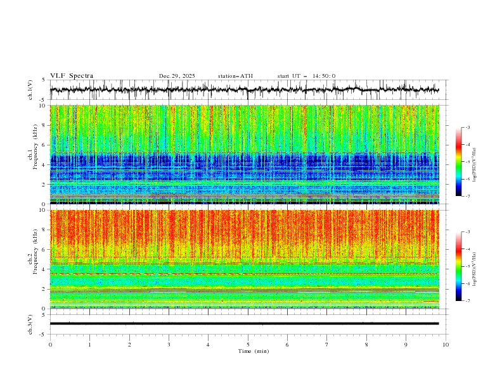The height and width of the screenshot is (387, 502).
Task: Click the ch.1 spectrogram panel
Action: point(245,154)
